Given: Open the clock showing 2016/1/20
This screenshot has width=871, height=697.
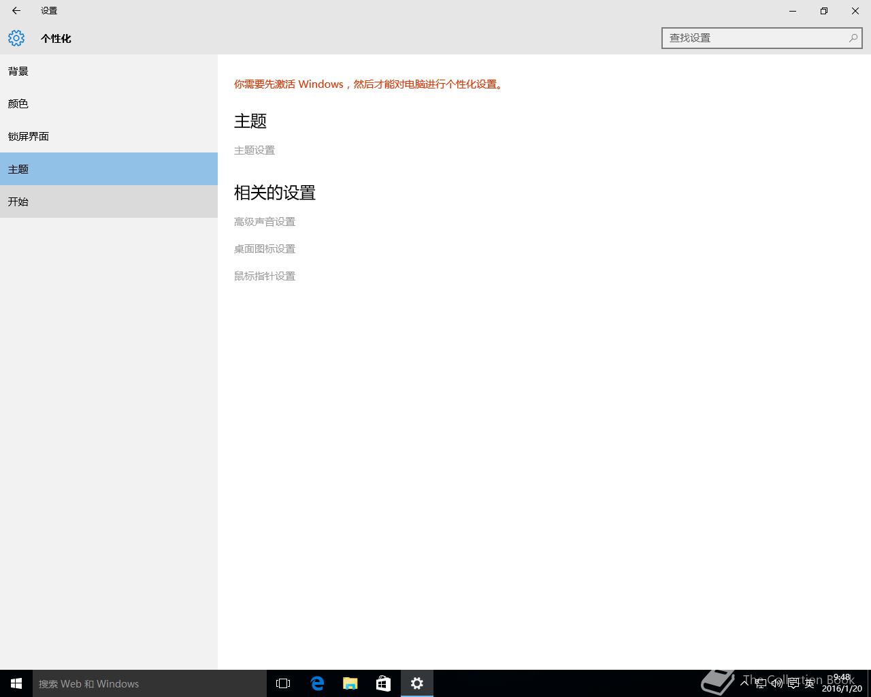Looking at the screenshot, I should pos(842,683).
